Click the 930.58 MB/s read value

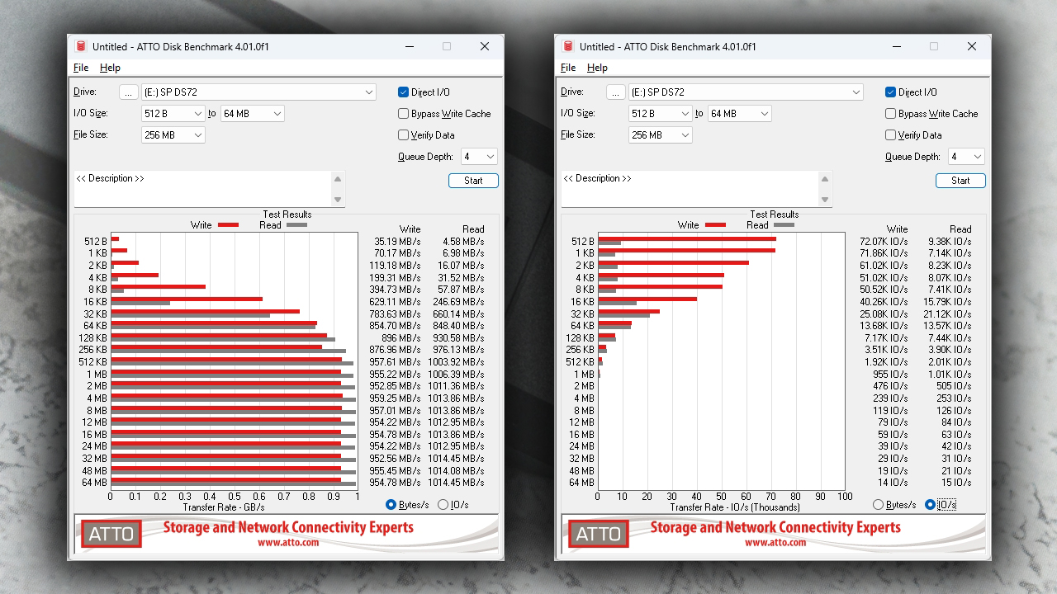[459, 338]
